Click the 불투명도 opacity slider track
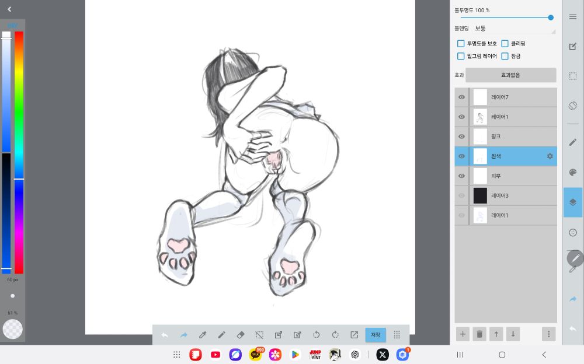This screenshot has height=364, width=584. pos(506,17)
